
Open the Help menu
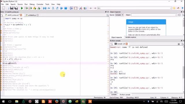[58, 4]
